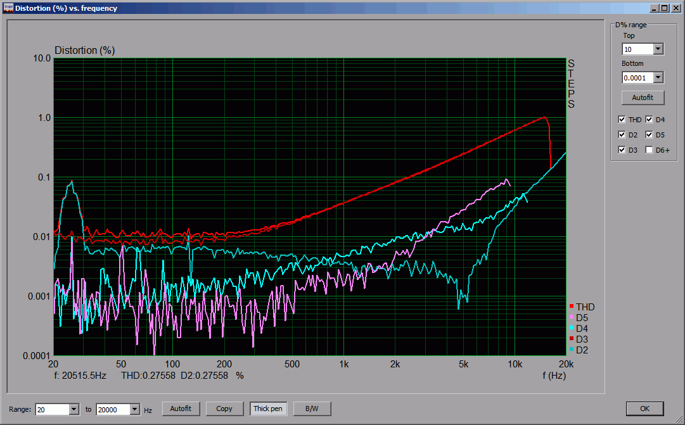Click the 1k frequency axis label
The height and width of the screenshot is (425, 685).
pos(344,364)
